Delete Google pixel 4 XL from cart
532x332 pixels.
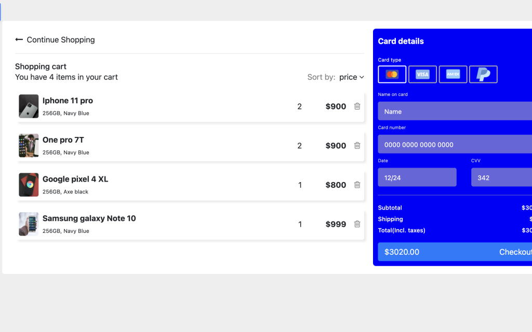[x=357, y=185]
